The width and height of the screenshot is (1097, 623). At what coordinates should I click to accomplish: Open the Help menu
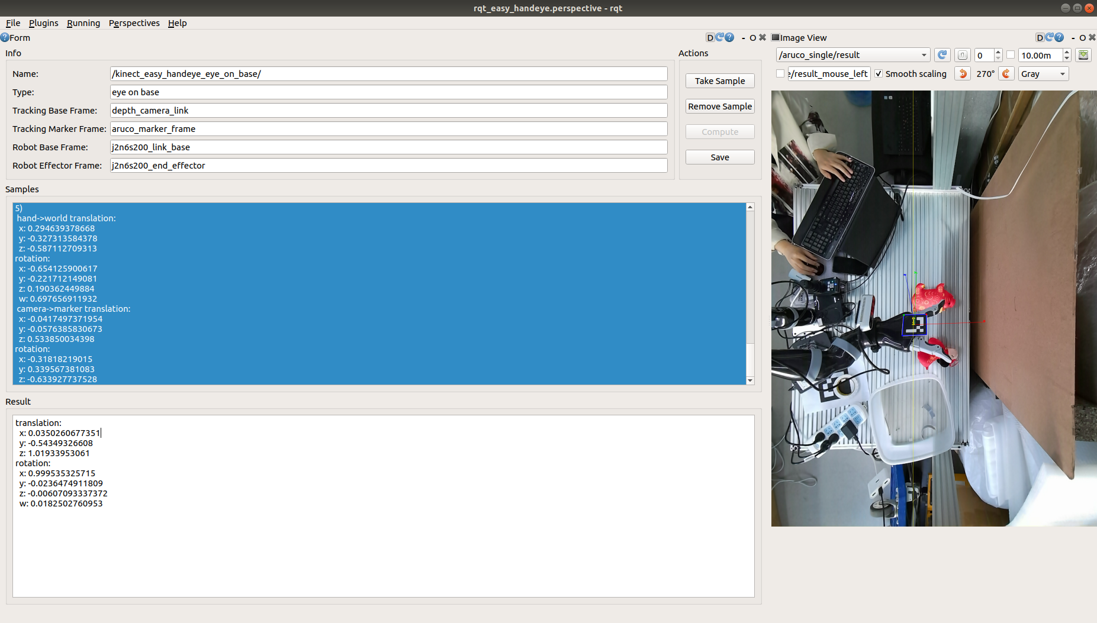coord(178,23)
